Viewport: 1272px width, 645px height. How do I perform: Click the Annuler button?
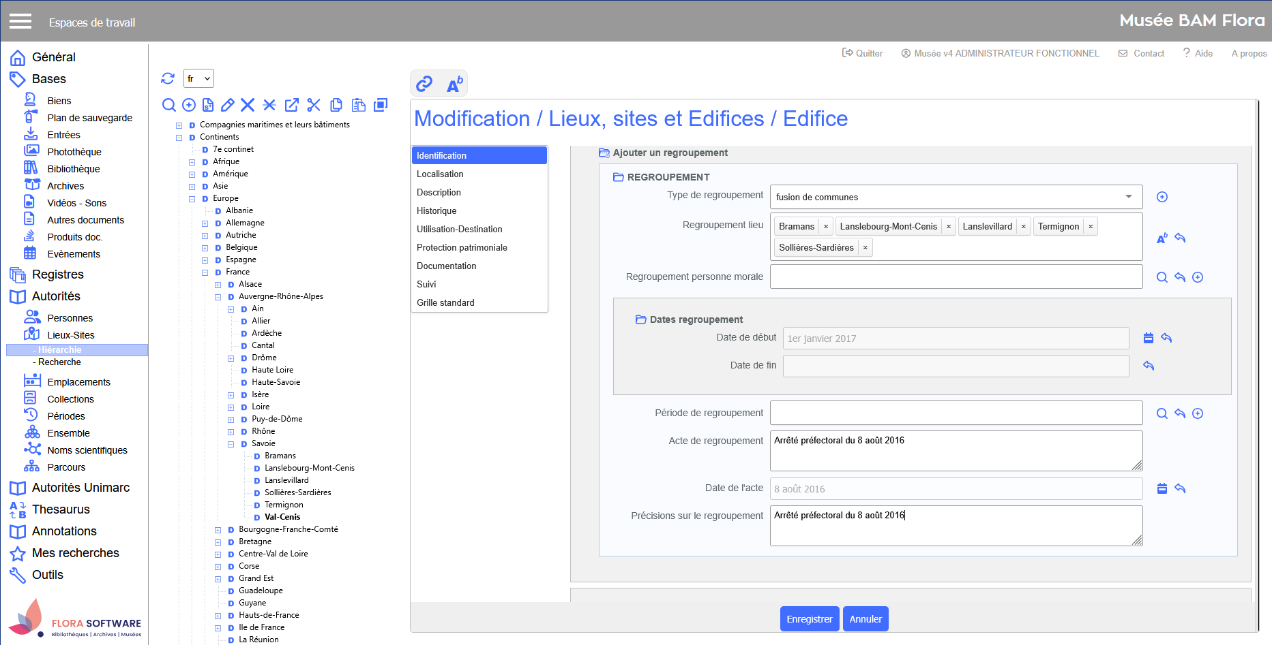866,619
